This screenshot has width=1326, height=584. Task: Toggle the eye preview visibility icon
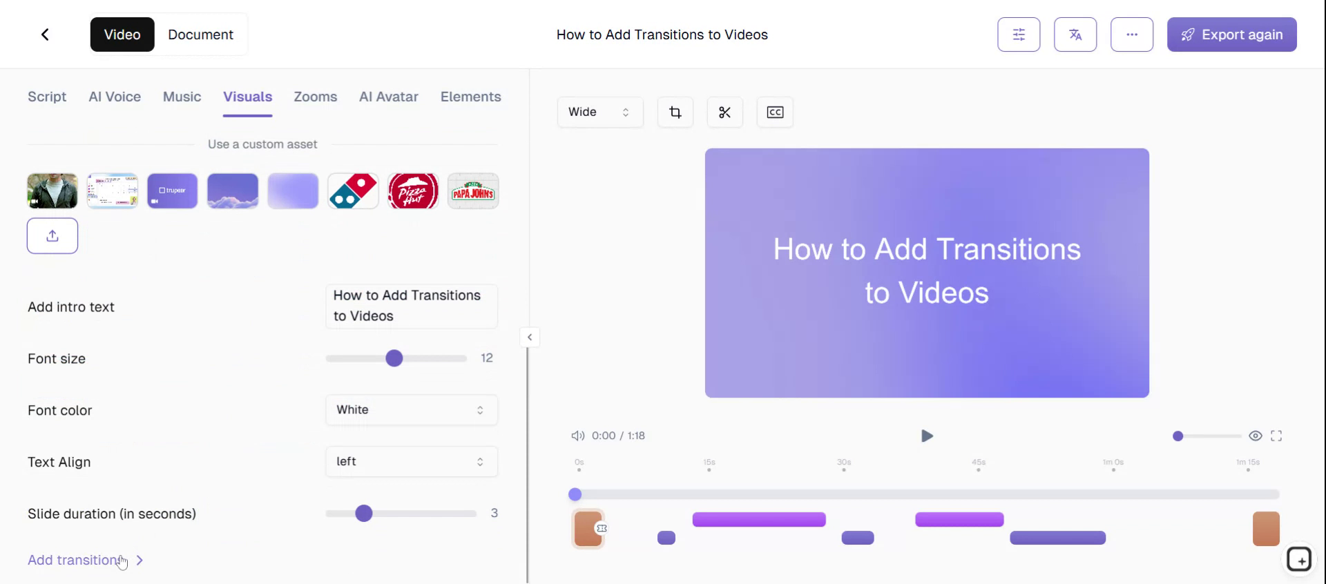coord(1255,436)
